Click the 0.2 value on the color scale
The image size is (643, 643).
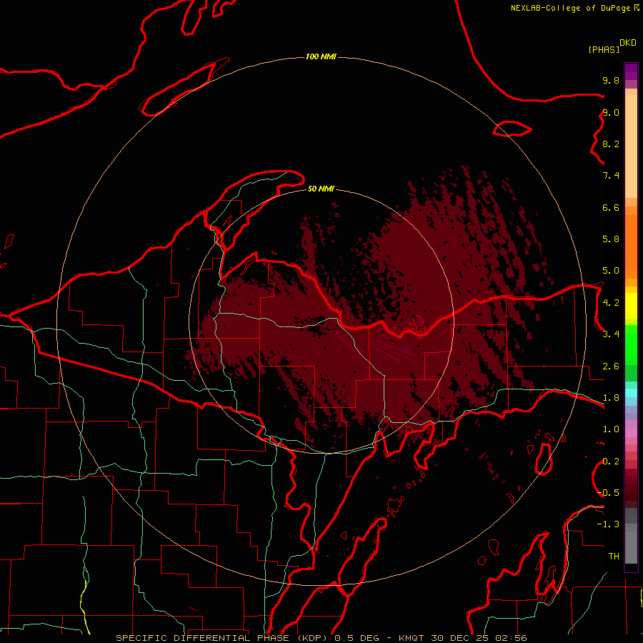[x=611, y=462]
